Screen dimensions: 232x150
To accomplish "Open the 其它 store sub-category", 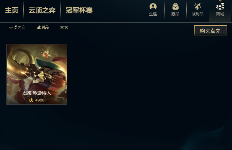I will click(x=64, y=27).
